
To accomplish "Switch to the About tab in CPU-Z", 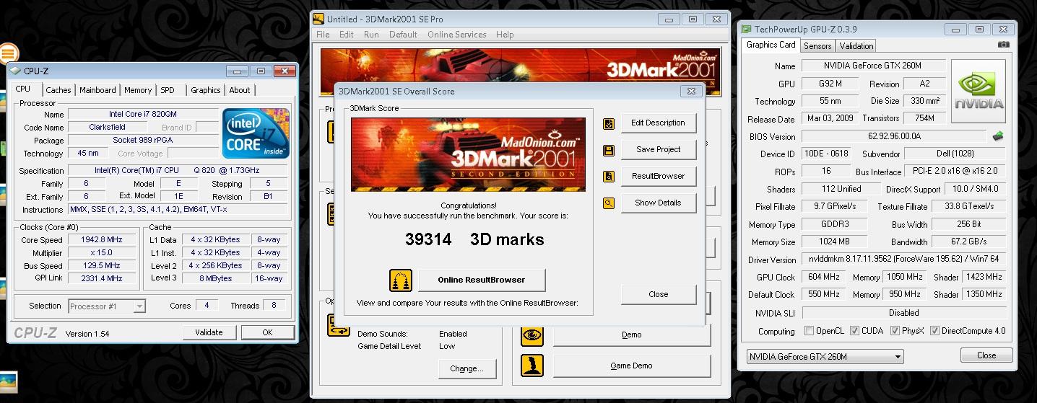I will pyautogui.click(x=240, y=90).
